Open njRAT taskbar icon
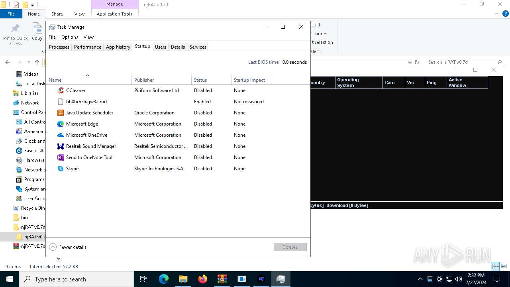The width and height of the screenshot is (510, 287). tap(261, 279)
